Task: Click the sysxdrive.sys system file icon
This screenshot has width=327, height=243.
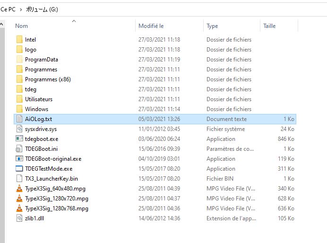Action: tap(19, 129)
